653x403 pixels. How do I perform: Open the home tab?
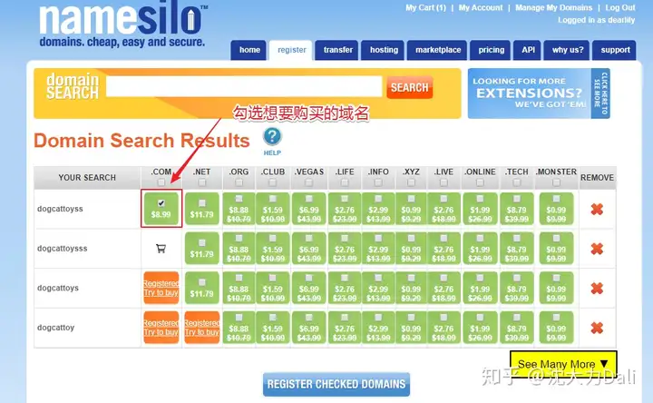(x=249, y=50)
